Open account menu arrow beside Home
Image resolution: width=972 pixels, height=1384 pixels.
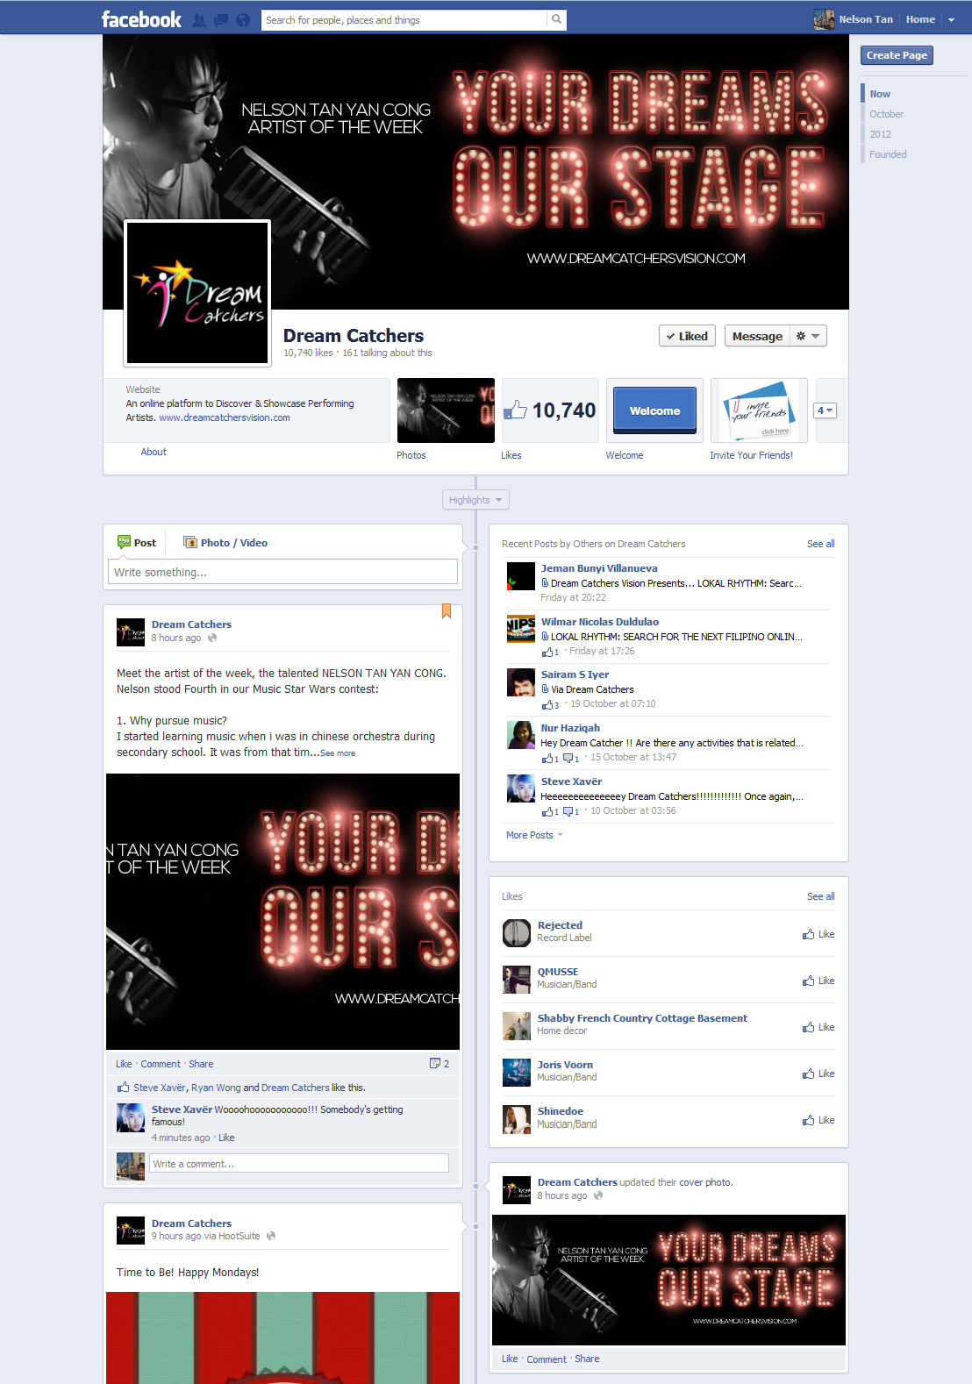(951, 20)
